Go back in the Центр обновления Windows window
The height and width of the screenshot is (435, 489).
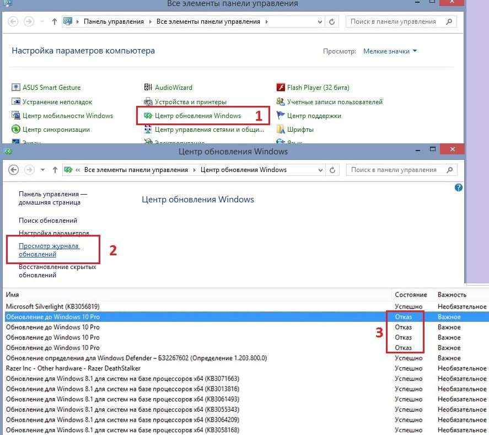pos(13,170)
